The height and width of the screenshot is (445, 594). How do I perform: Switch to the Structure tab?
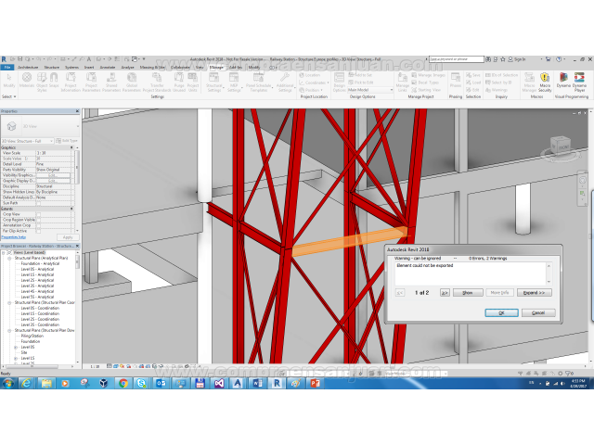[x=52, y=68]
